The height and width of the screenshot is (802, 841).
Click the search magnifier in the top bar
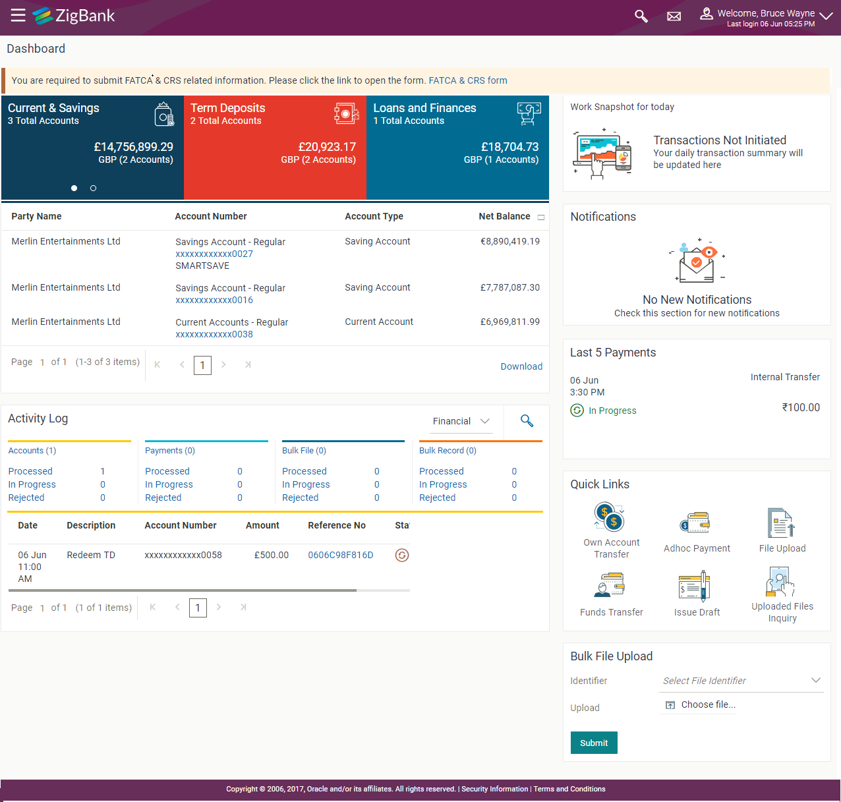point(641,16)
